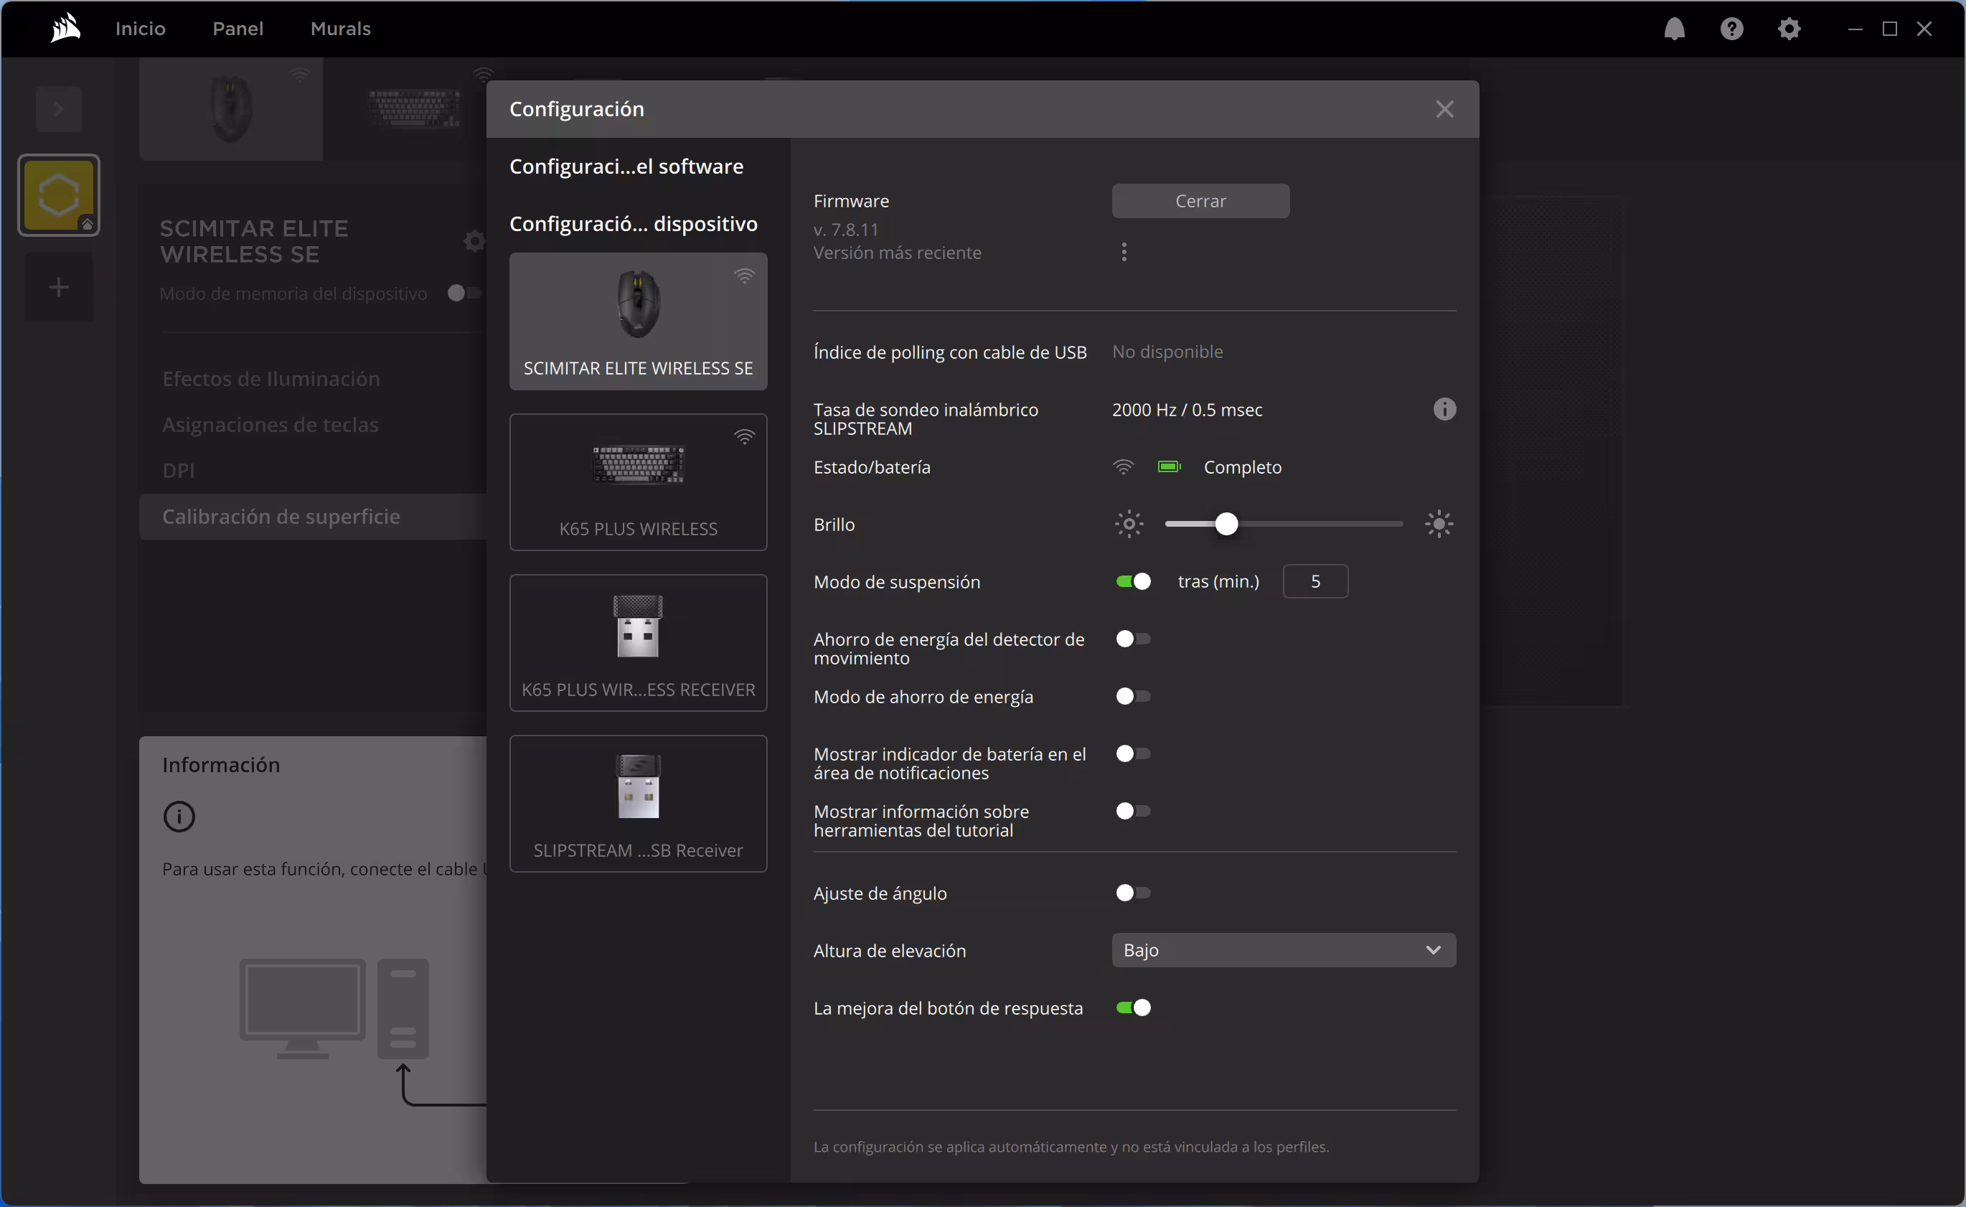Image resolution: width=1966 pixels, height=1207 pixels.
Task: Toggle battery indicator in notification area
Action: (1133, 754)
